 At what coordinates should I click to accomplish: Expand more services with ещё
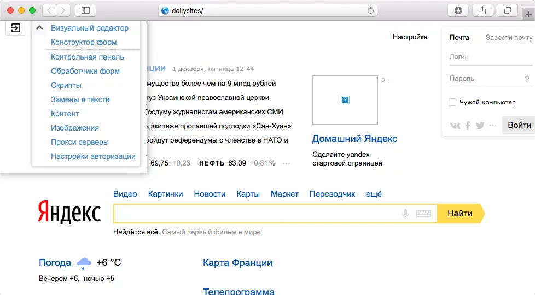coord(374,194)
